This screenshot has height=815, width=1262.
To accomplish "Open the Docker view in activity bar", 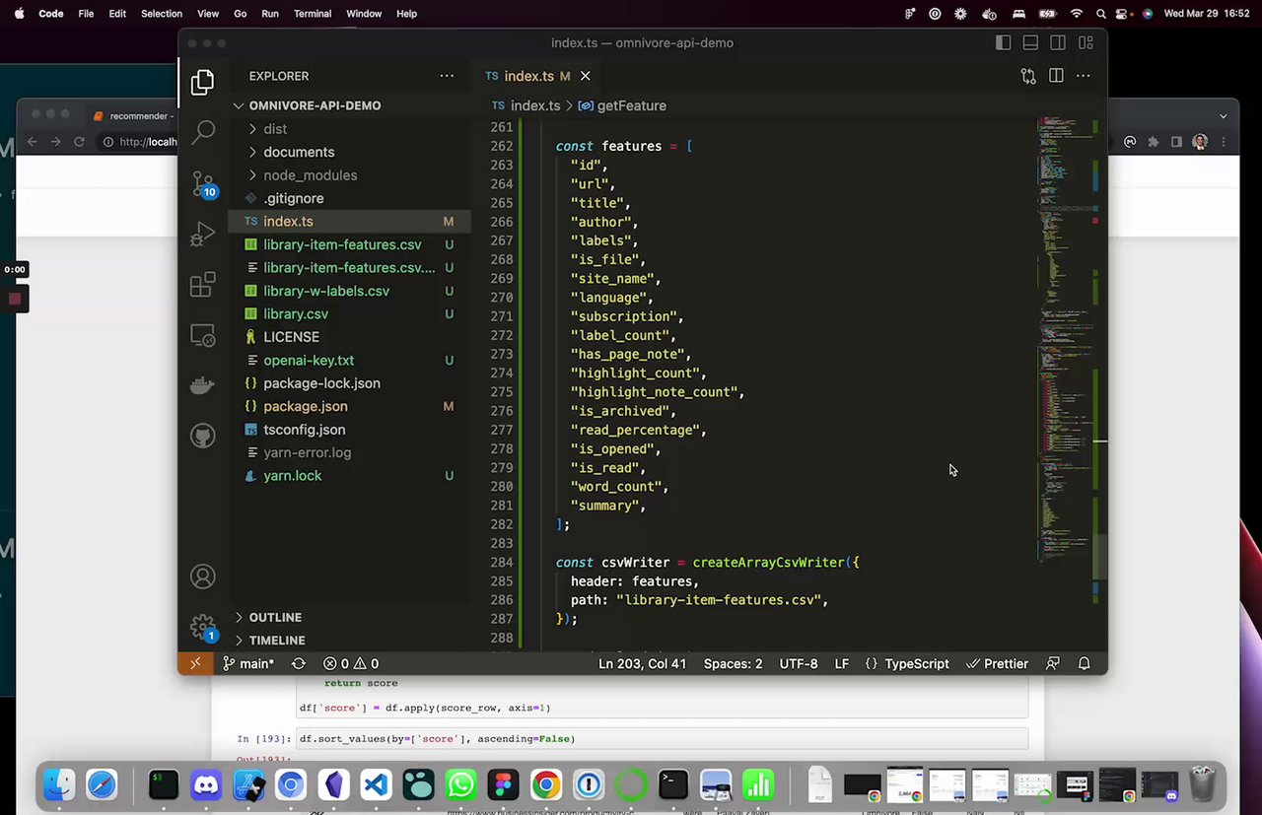I will pos(202,385).
